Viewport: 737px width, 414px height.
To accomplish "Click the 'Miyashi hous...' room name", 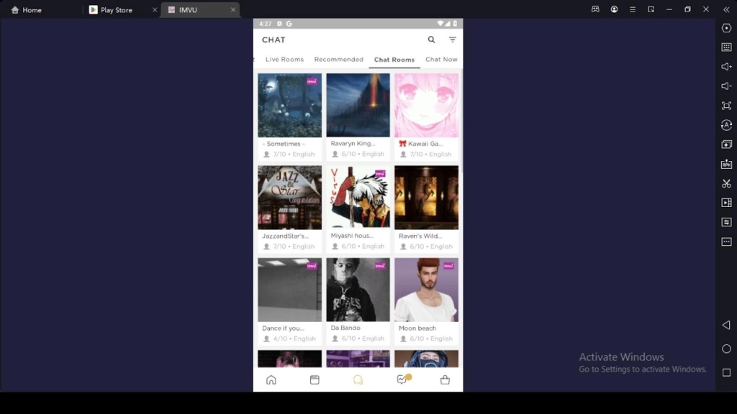I will 352,236.
